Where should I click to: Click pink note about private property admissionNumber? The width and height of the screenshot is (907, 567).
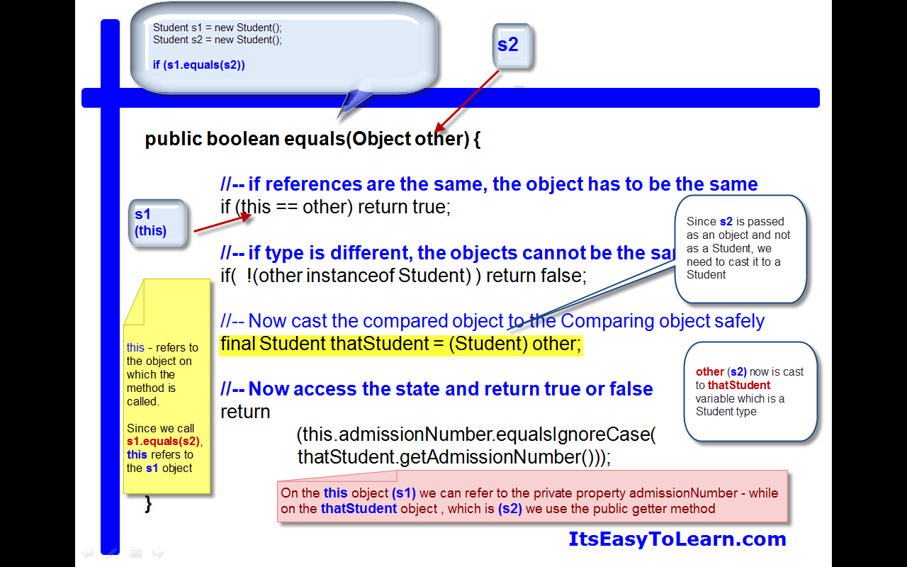click(x=532, y=497)
